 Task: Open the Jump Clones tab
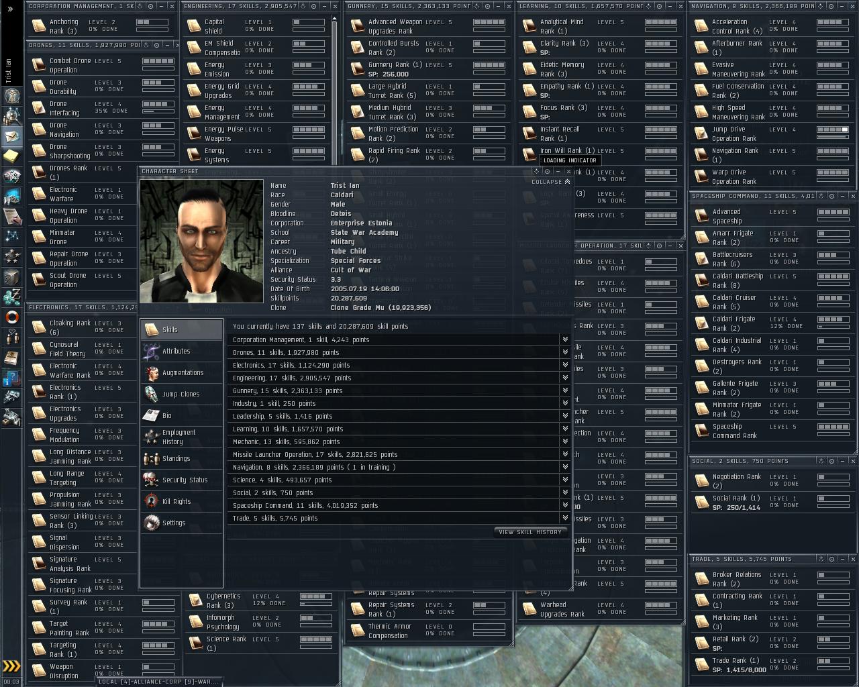[x=181, y=394]
